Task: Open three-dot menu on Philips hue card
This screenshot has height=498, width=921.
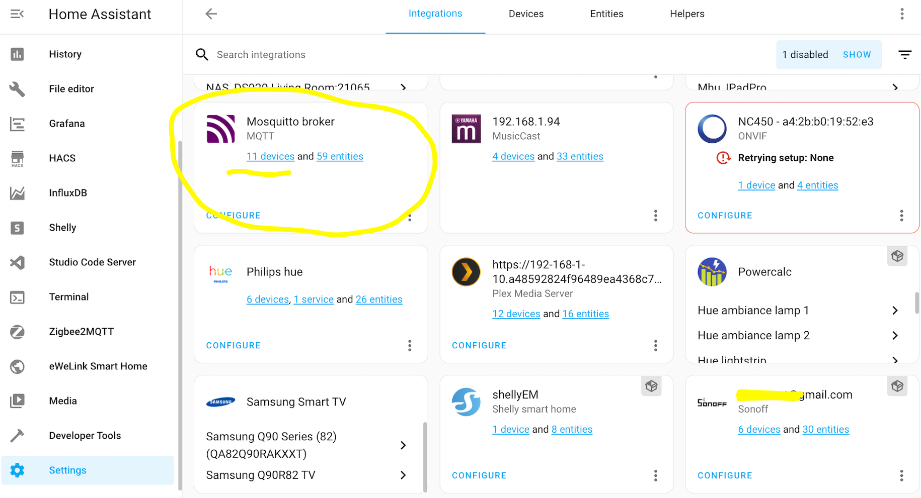Action: 410,346
